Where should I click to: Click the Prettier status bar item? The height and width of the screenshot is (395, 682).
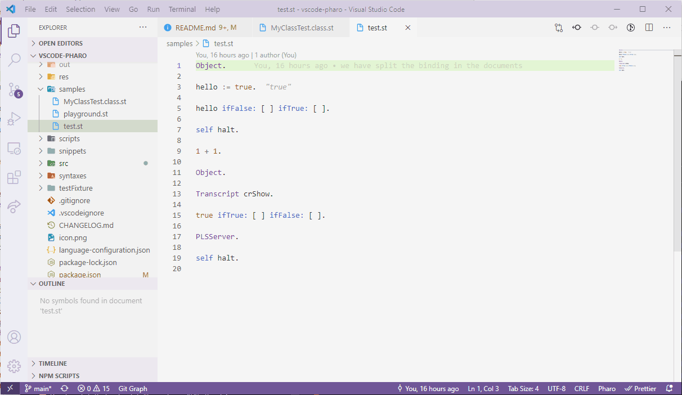640,388
